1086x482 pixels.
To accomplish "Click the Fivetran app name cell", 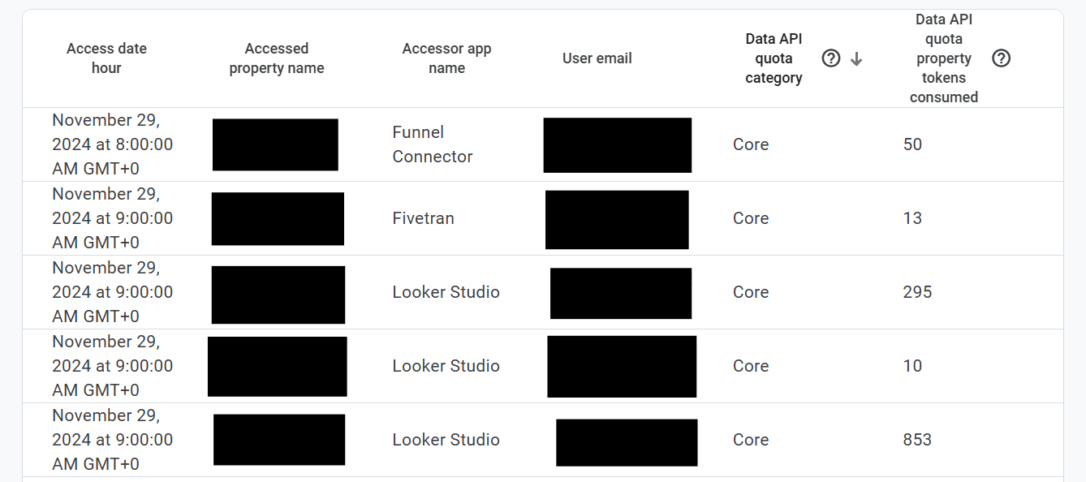I will pos(423,218).
